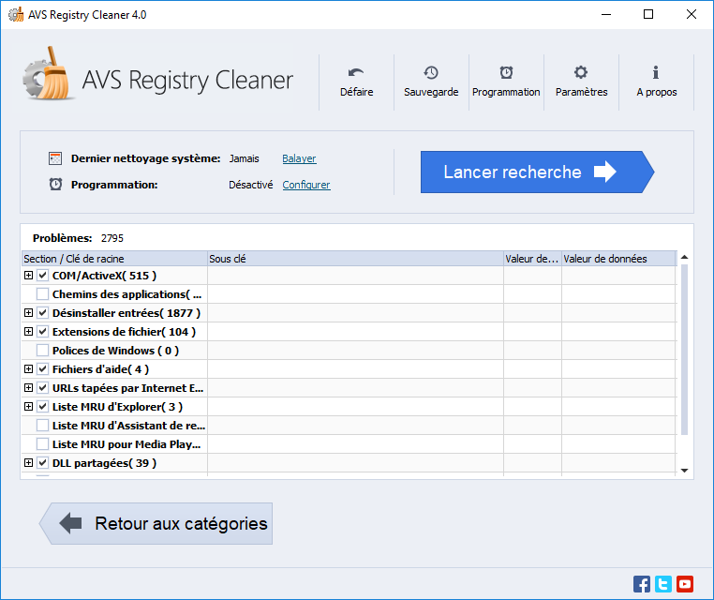Viewport: 714px width, 600px height.
Task: Select the Liste MRU d'Assistant de re... row text
Action: tap(129, 426)
